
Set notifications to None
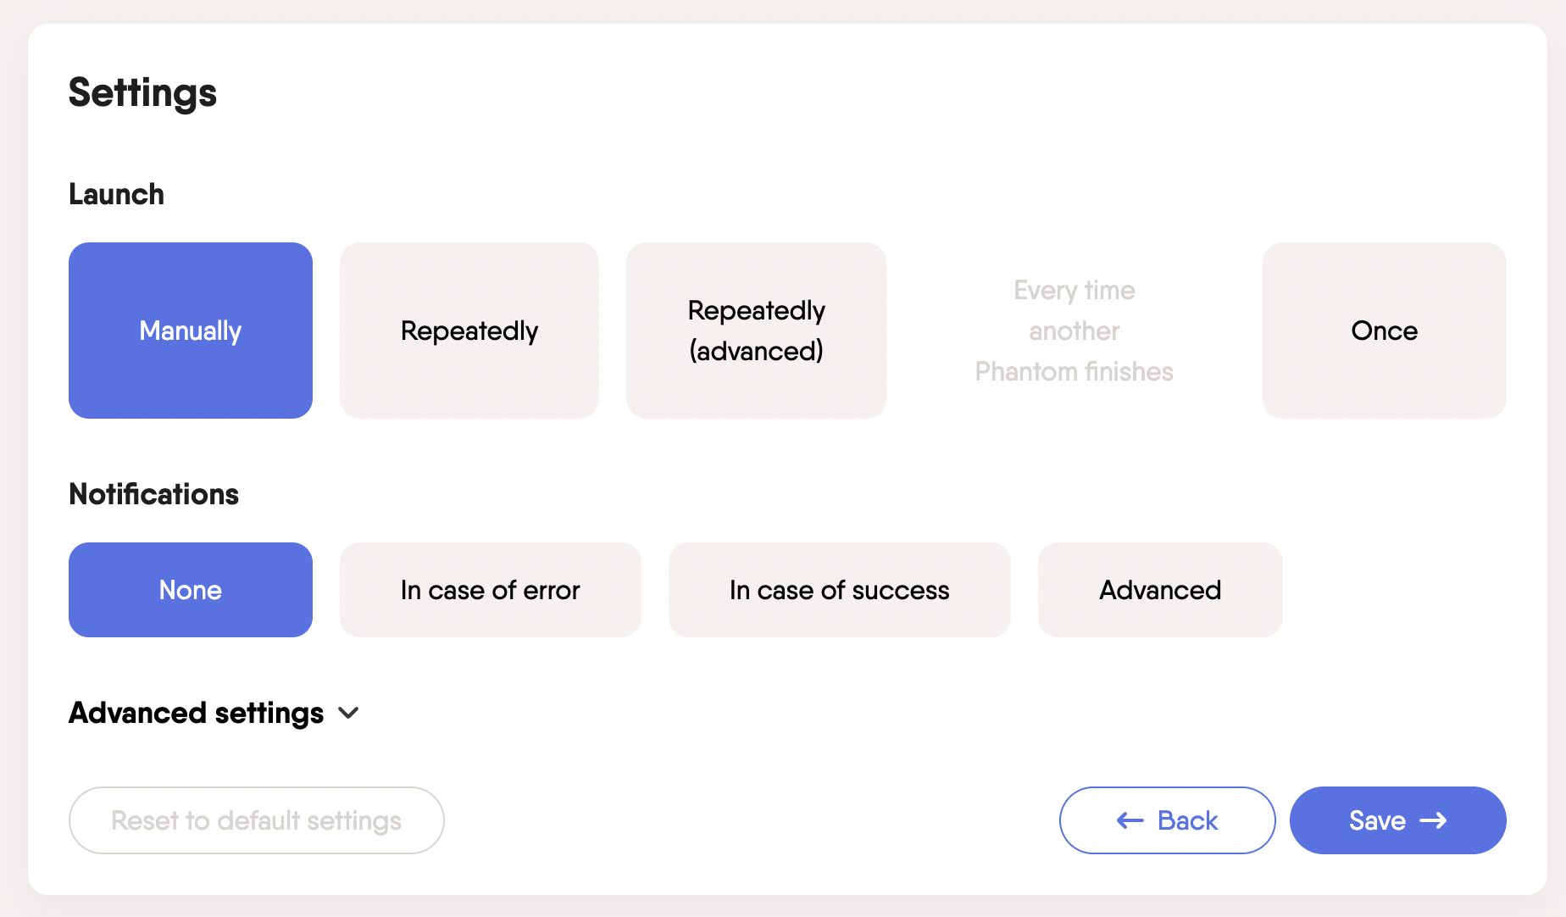point(191,590)
